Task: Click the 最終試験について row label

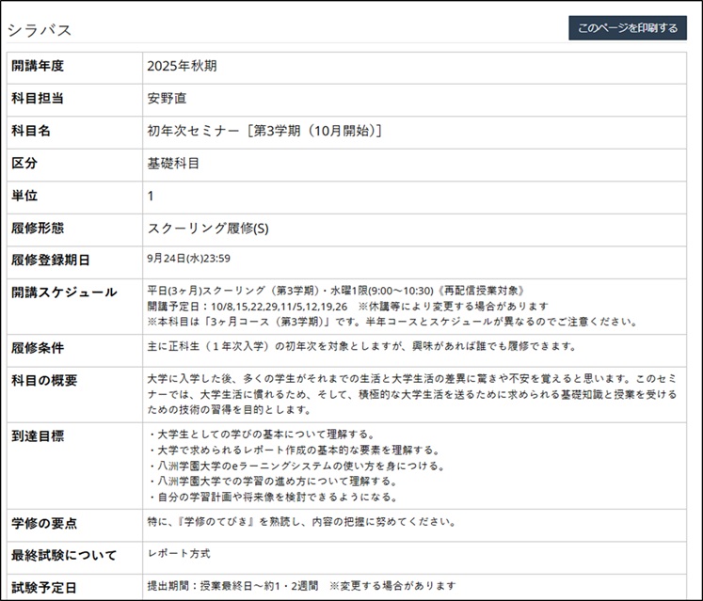Action: [64, 554]
